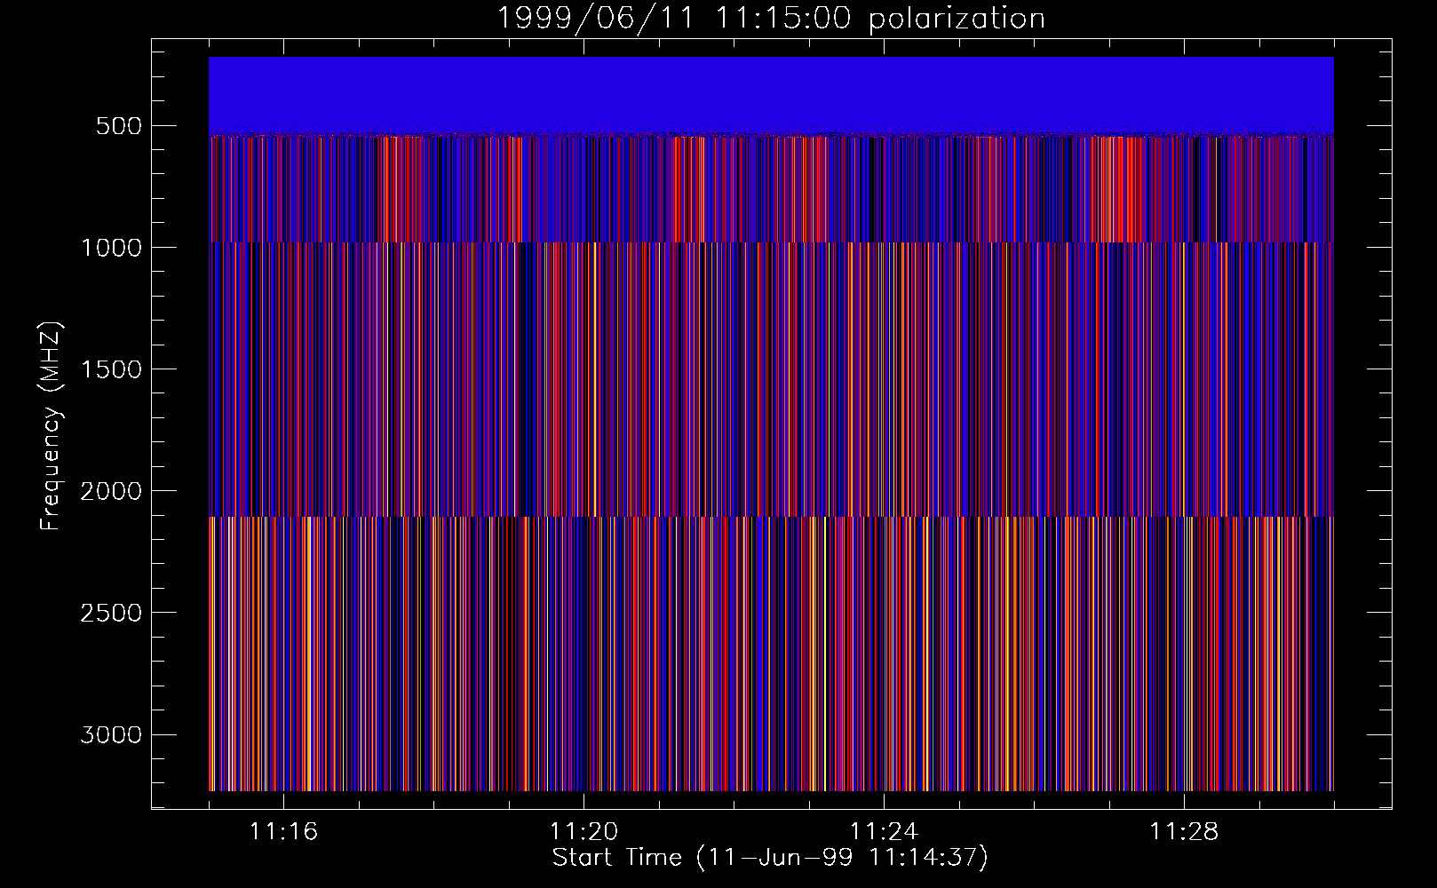Click the '2000' frequency tick label
The height and width of the screenshot is (888, 1437).
[x=111, y=491]
